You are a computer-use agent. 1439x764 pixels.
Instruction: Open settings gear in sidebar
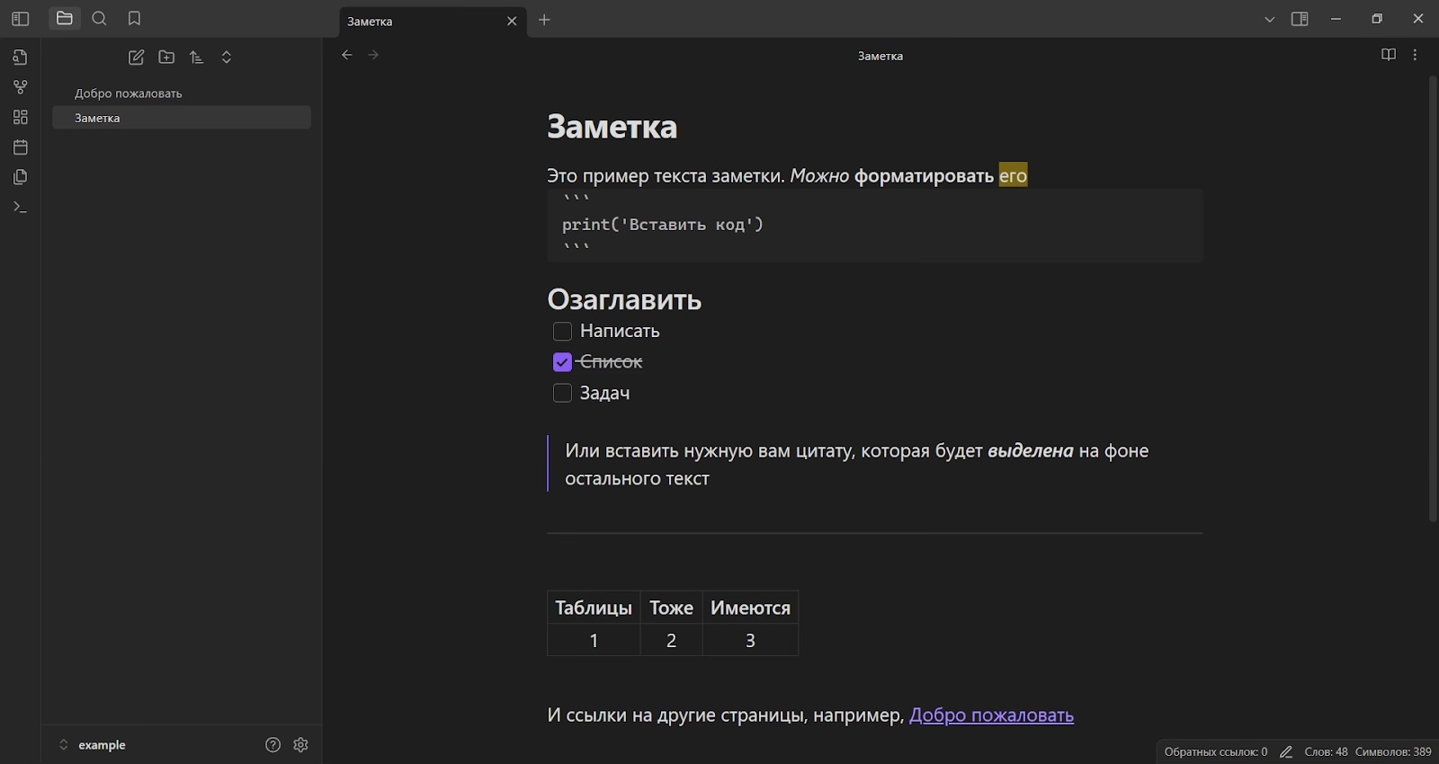point(301,745)
